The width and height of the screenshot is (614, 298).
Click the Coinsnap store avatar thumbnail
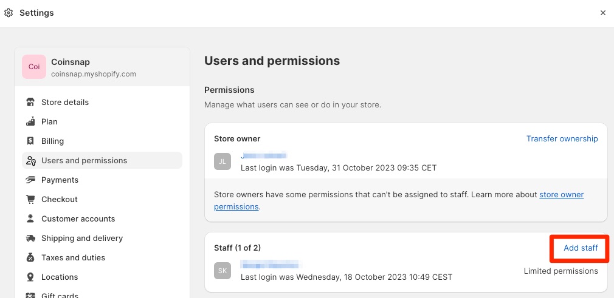(x=34, y=67)
